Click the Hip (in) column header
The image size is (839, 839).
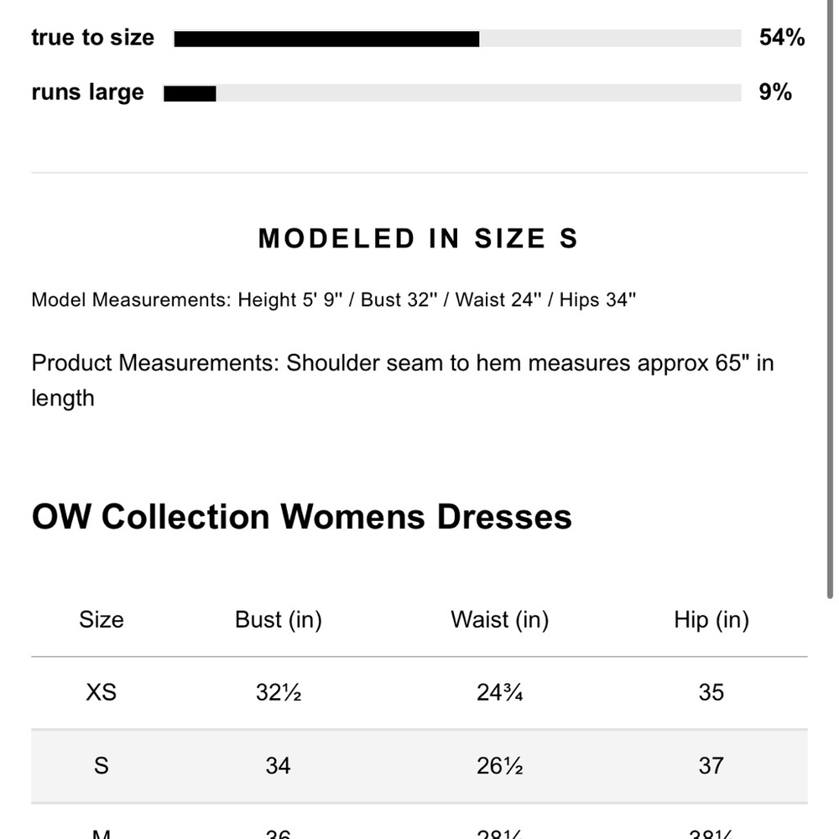point(711,620)
